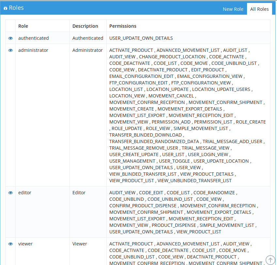Click the Roles panel header icon
This screenshot has width=277, height=265.
pyautogui.click(x=6, y=8)
